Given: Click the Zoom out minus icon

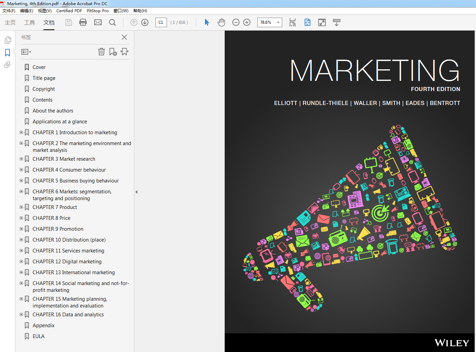Looking at the screenshot, I should [236, 22].
